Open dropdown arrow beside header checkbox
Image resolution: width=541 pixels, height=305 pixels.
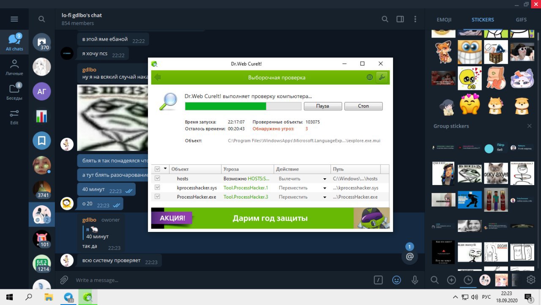(165, 169)
